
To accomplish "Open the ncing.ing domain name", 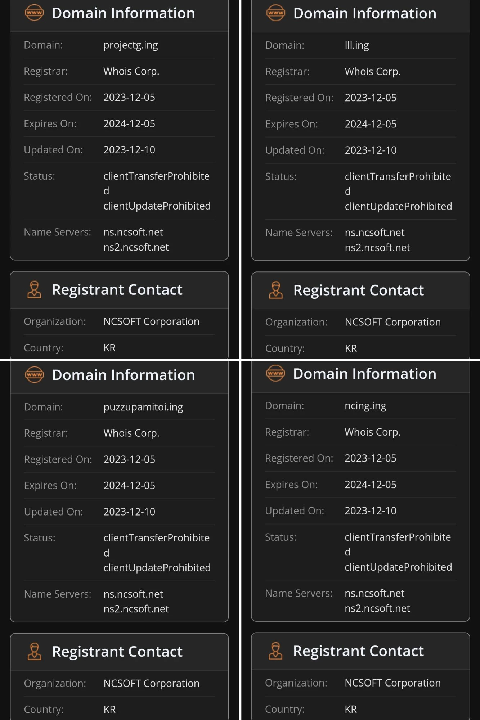I will click(x=365, y=406).
